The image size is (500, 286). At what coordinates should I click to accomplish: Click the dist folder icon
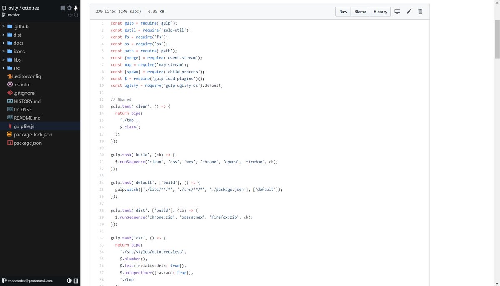(x=10, y=35)
